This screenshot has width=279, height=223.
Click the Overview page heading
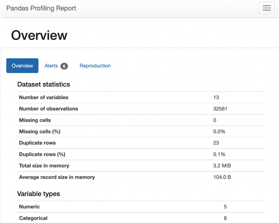point(39,35)
